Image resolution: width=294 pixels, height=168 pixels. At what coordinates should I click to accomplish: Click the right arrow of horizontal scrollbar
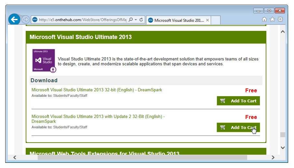point(273,157)
